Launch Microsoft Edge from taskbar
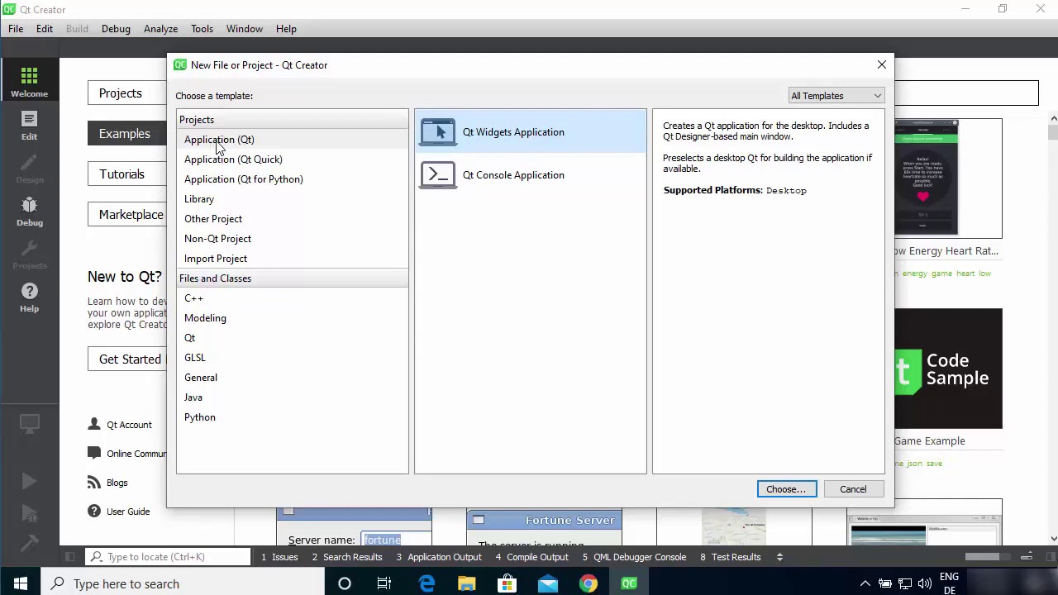The image size is (1058, 595). coord(427,584)
